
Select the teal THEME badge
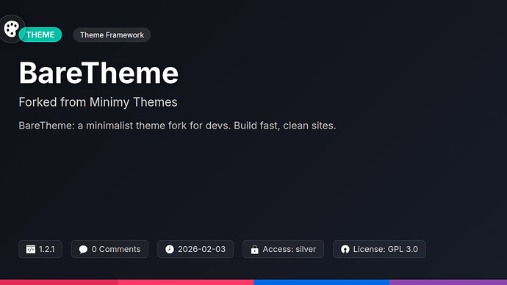(40, 35)
